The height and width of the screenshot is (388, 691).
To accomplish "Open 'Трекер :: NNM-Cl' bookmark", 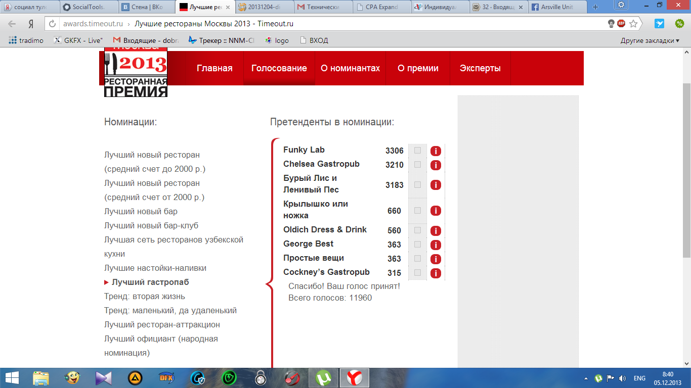I will pos(221,40).
